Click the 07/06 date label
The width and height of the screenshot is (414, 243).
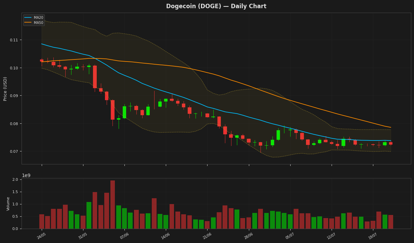pos(124,236)
